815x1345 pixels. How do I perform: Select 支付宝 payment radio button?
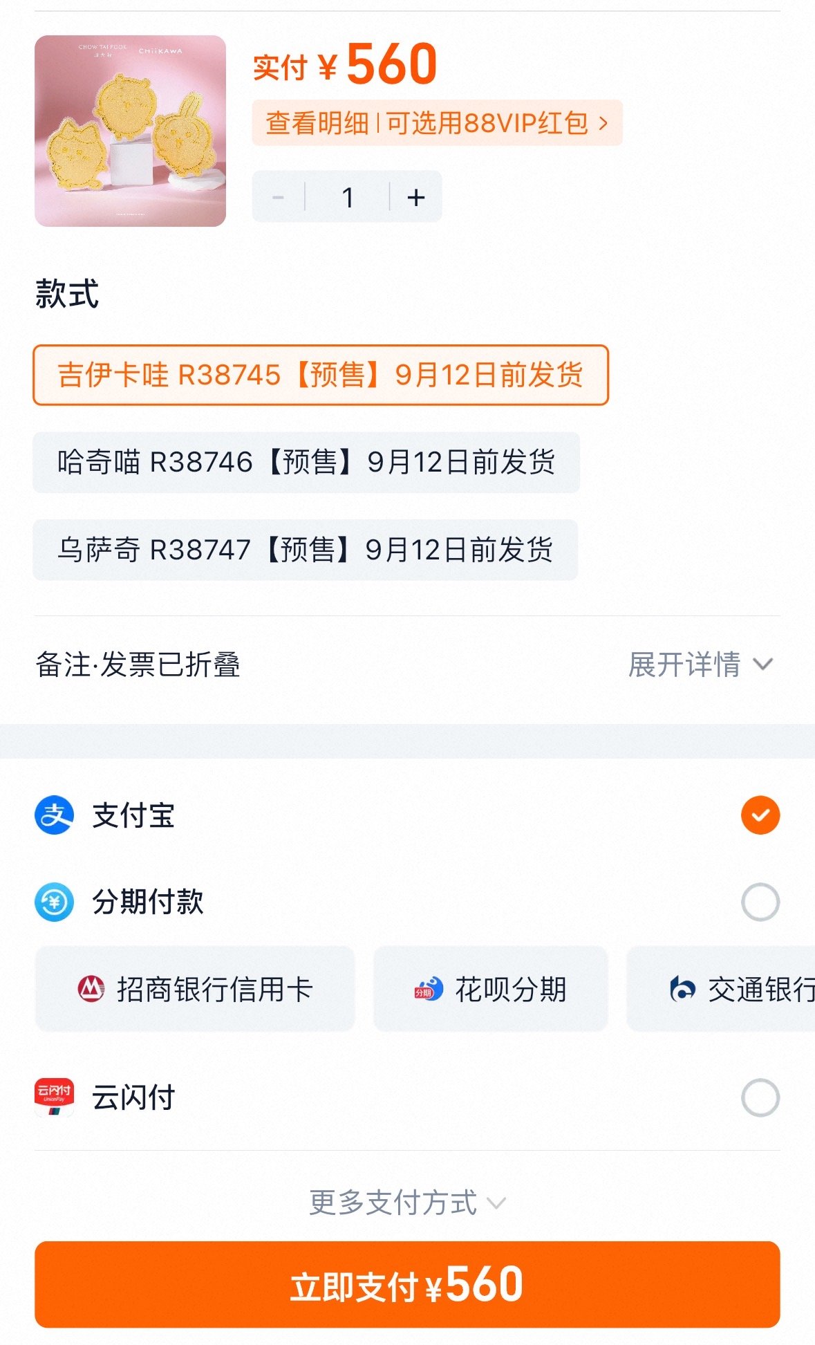coord(760,815)
